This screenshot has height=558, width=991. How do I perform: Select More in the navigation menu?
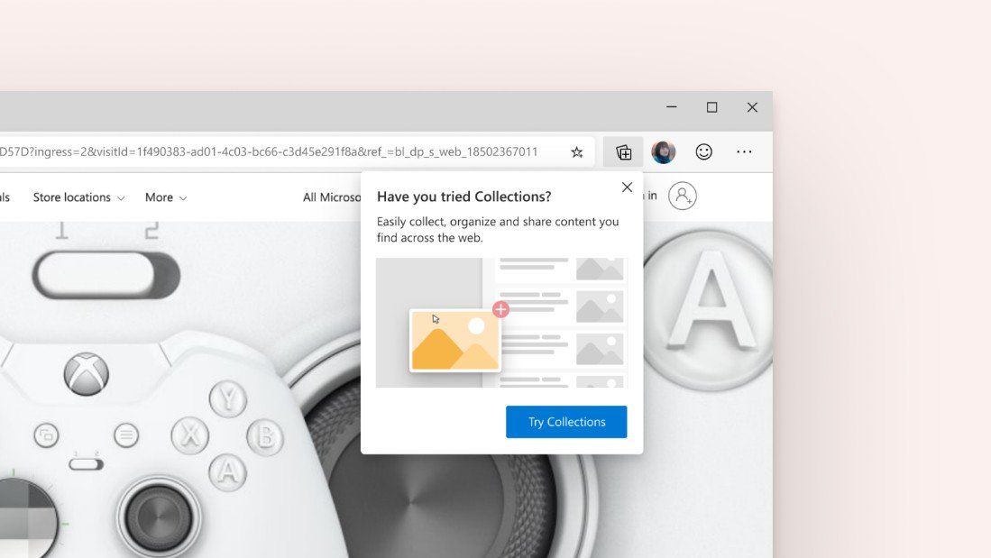159,197
